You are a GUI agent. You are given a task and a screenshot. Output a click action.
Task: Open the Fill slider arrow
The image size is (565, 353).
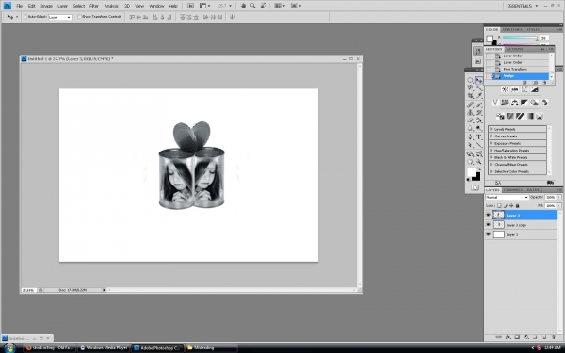[558, 205]
